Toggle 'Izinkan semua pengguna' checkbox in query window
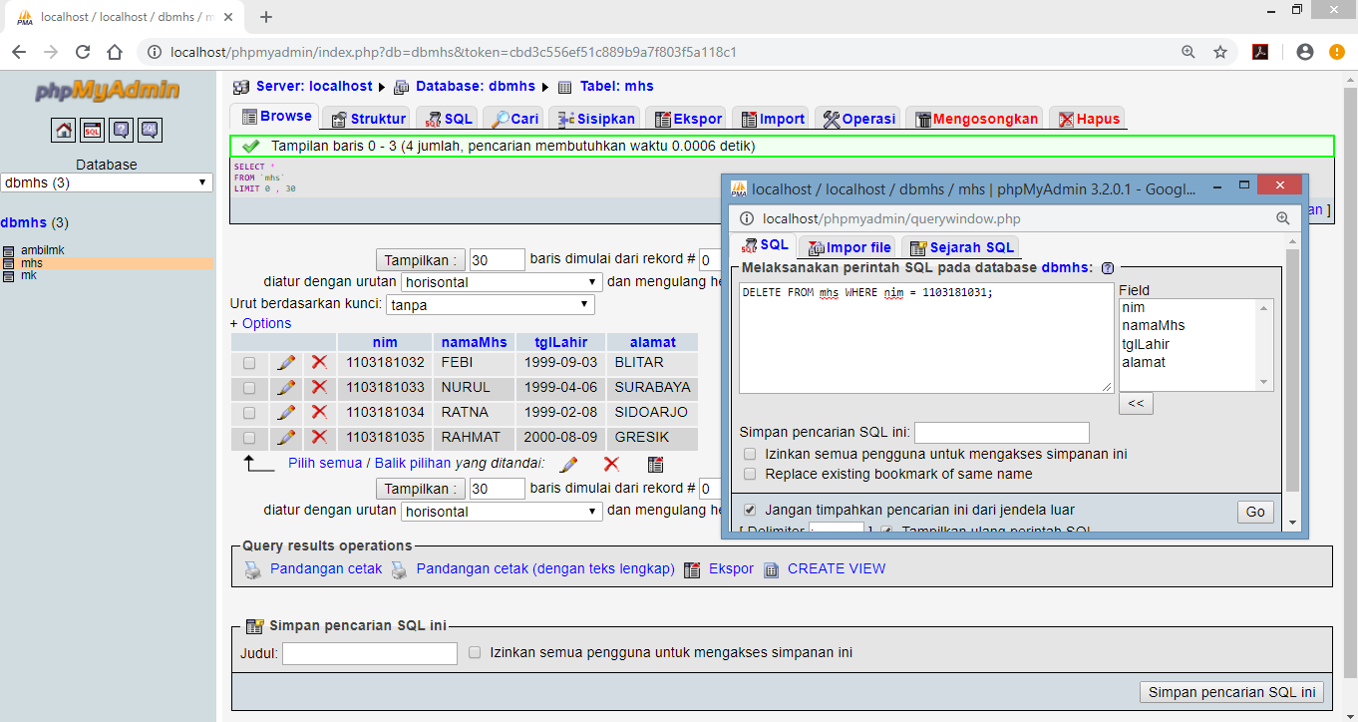 (750, 454)
